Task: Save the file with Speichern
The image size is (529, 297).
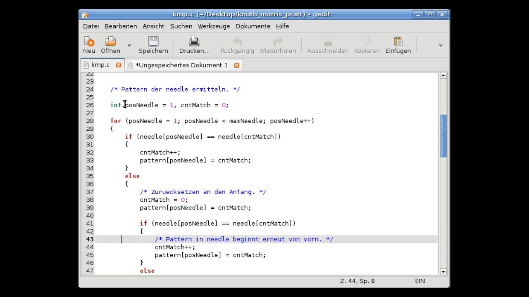Action: 153,45
